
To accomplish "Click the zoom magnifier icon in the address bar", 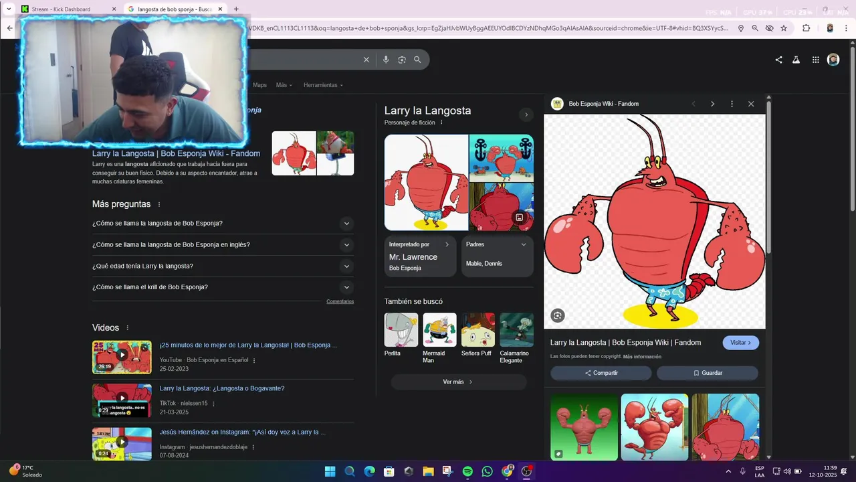I will coord(755,28).
